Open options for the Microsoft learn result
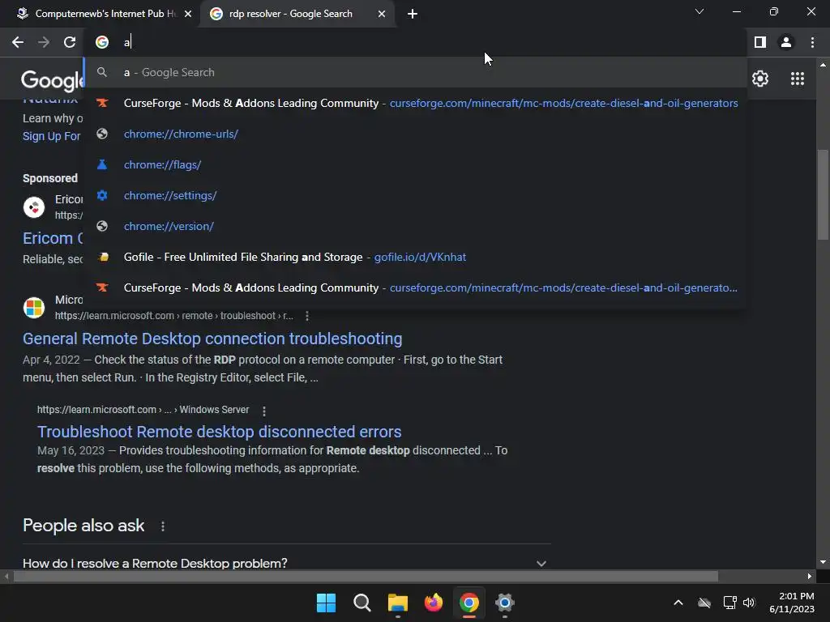830x622 pixels. 307,316
